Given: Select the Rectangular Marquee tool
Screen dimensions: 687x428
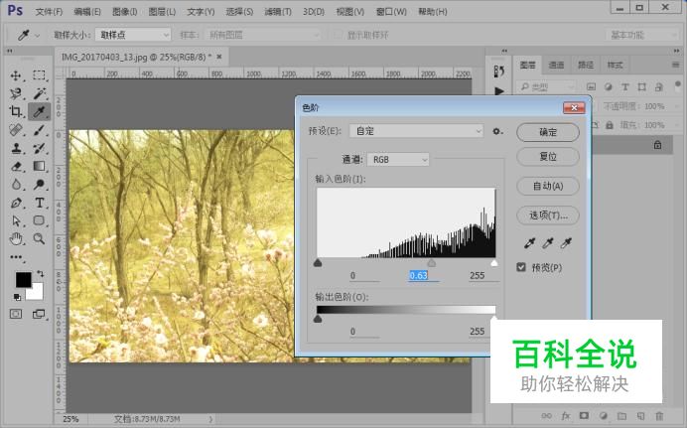Looking at the screenshot, I should click(39, 75).
